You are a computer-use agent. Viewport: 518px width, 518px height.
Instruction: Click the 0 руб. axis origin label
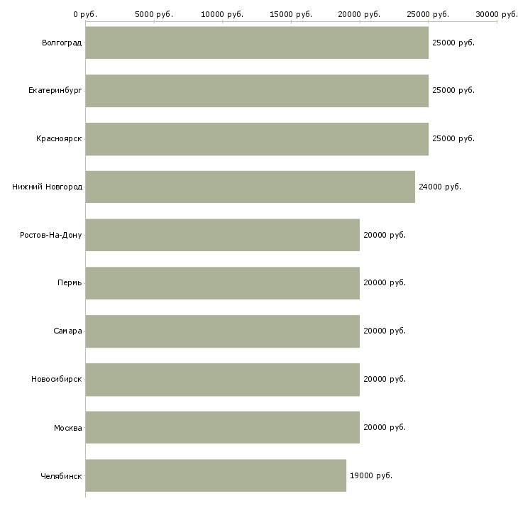coord(85,14)
